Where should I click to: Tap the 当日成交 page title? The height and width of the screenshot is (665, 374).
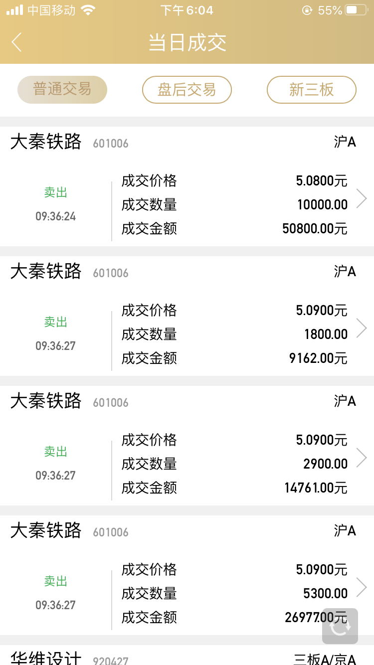tap(187, 42)
